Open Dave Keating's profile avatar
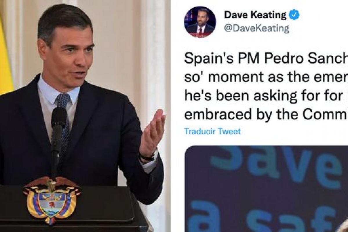 coord(200,22)
